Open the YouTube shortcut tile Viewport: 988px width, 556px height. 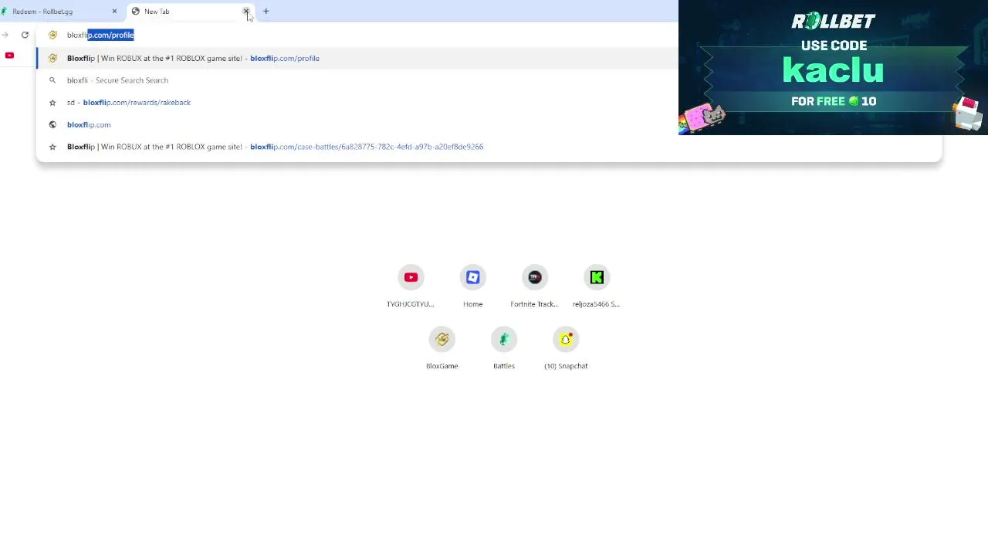tap(411, 286)
